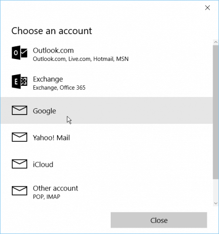Click the 'Outlook.com, Live.com, Hotmail, MSN' subtitle
This screenshot has height=234, width=219.
[x=80, y=59]
